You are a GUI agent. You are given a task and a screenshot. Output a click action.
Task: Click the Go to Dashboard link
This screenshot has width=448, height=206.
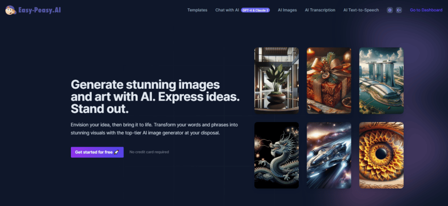pos(426,10)
